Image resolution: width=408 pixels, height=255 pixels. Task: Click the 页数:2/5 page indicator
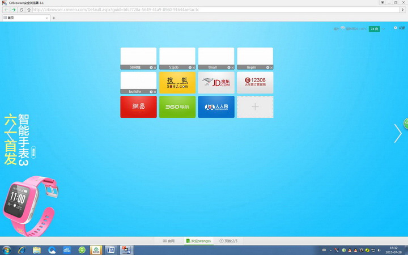click(228, 241)
